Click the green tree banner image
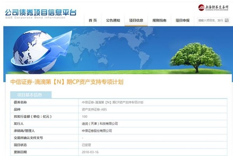Screen dimensions: 233x156 (x=196, y=57)
